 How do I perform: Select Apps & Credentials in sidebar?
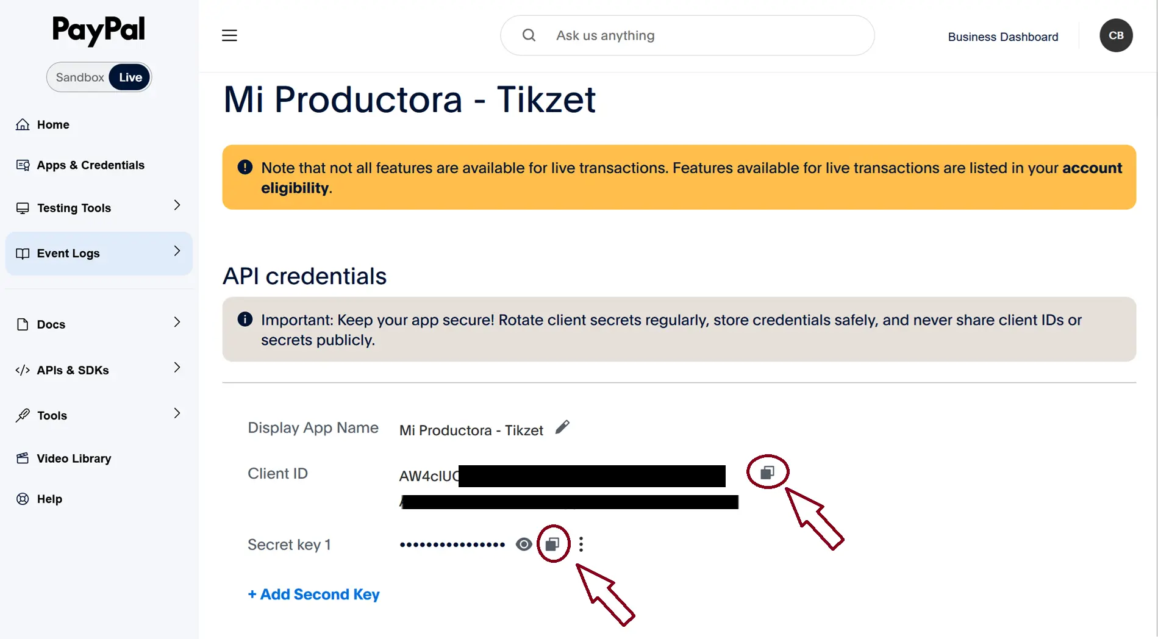point(90,165)
